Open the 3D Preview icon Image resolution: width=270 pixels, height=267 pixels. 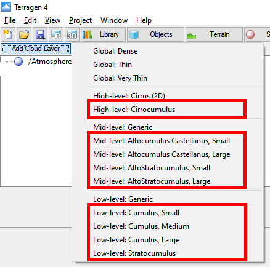(x=72, y=34)
